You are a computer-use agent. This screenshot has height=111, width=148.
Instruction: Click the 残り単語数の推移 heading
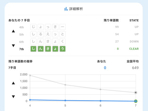pyautogui.click(x=20, y=61)
